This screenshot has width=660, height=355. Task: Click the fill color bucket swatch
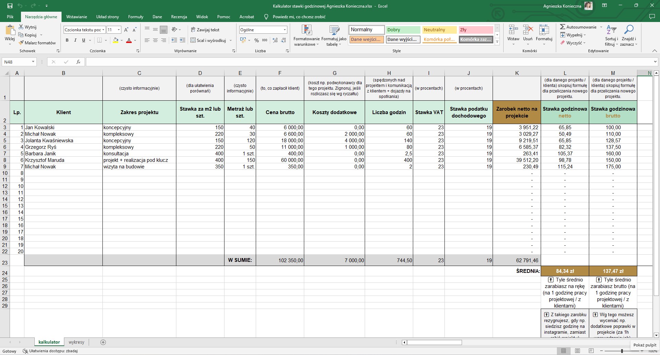[x=115, y=40]
